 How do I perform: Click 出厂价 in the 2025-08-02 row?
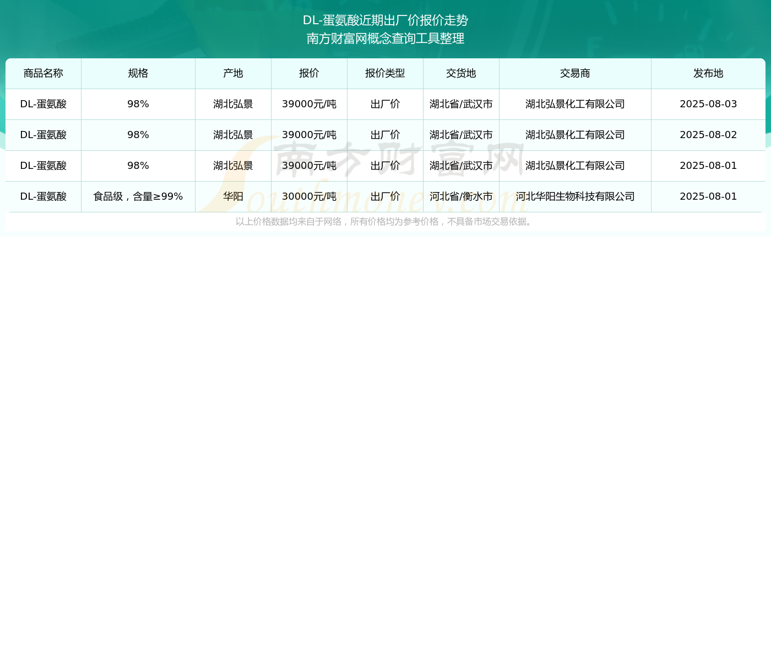[x=385, y=135]
